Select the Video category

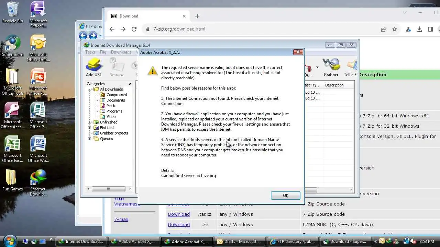click(111, 117)
